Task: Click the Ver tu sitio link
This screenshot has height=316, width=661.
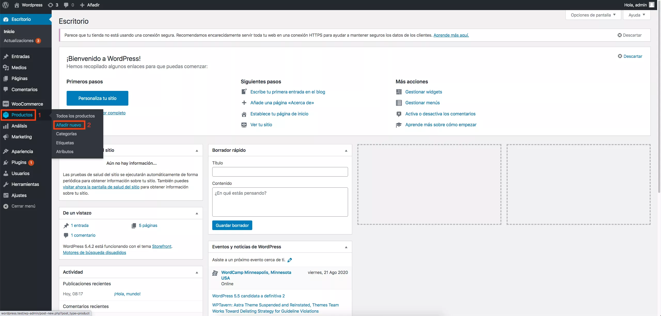Action: coord(261,125)
